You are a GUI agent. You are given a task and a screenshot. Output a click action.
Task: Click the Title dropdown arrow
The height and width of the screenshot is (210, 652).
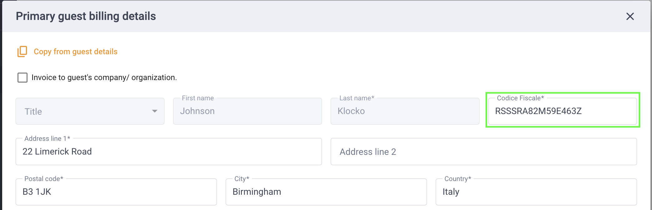point(154,111)
